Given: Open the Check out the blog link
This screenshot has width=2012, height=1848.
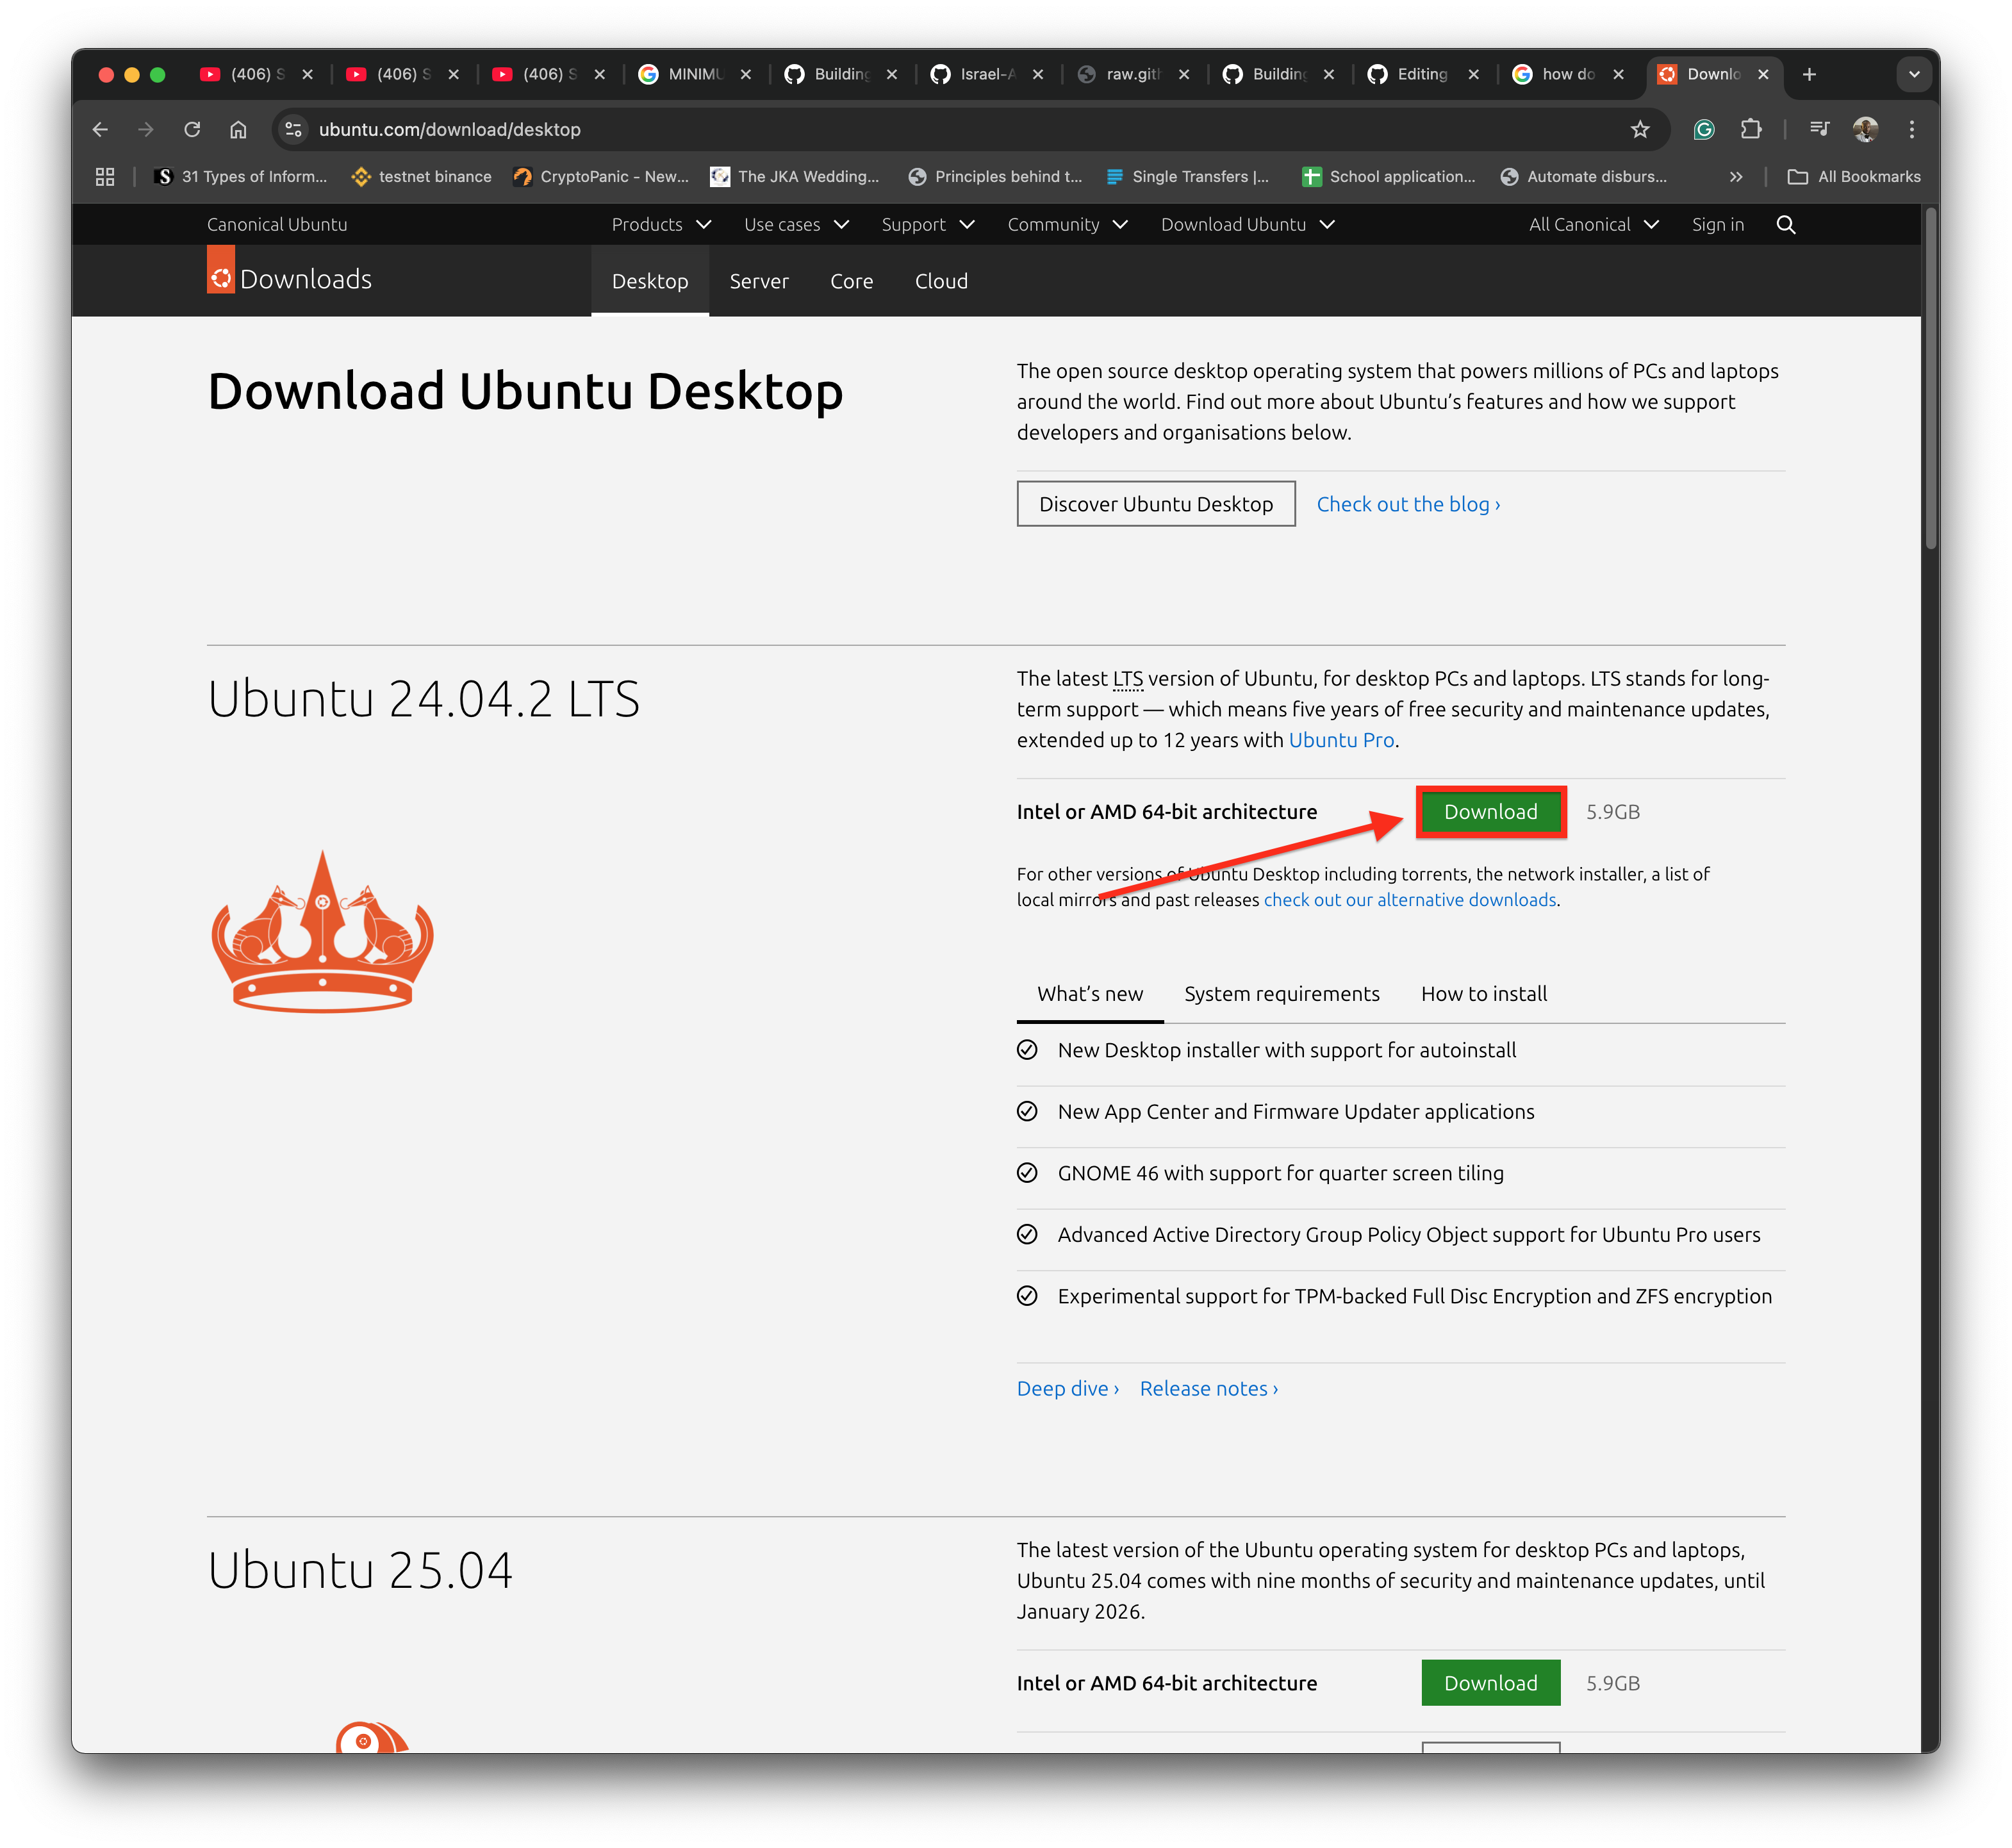Looking at the screenshot, I should [x=1408, y=504].
